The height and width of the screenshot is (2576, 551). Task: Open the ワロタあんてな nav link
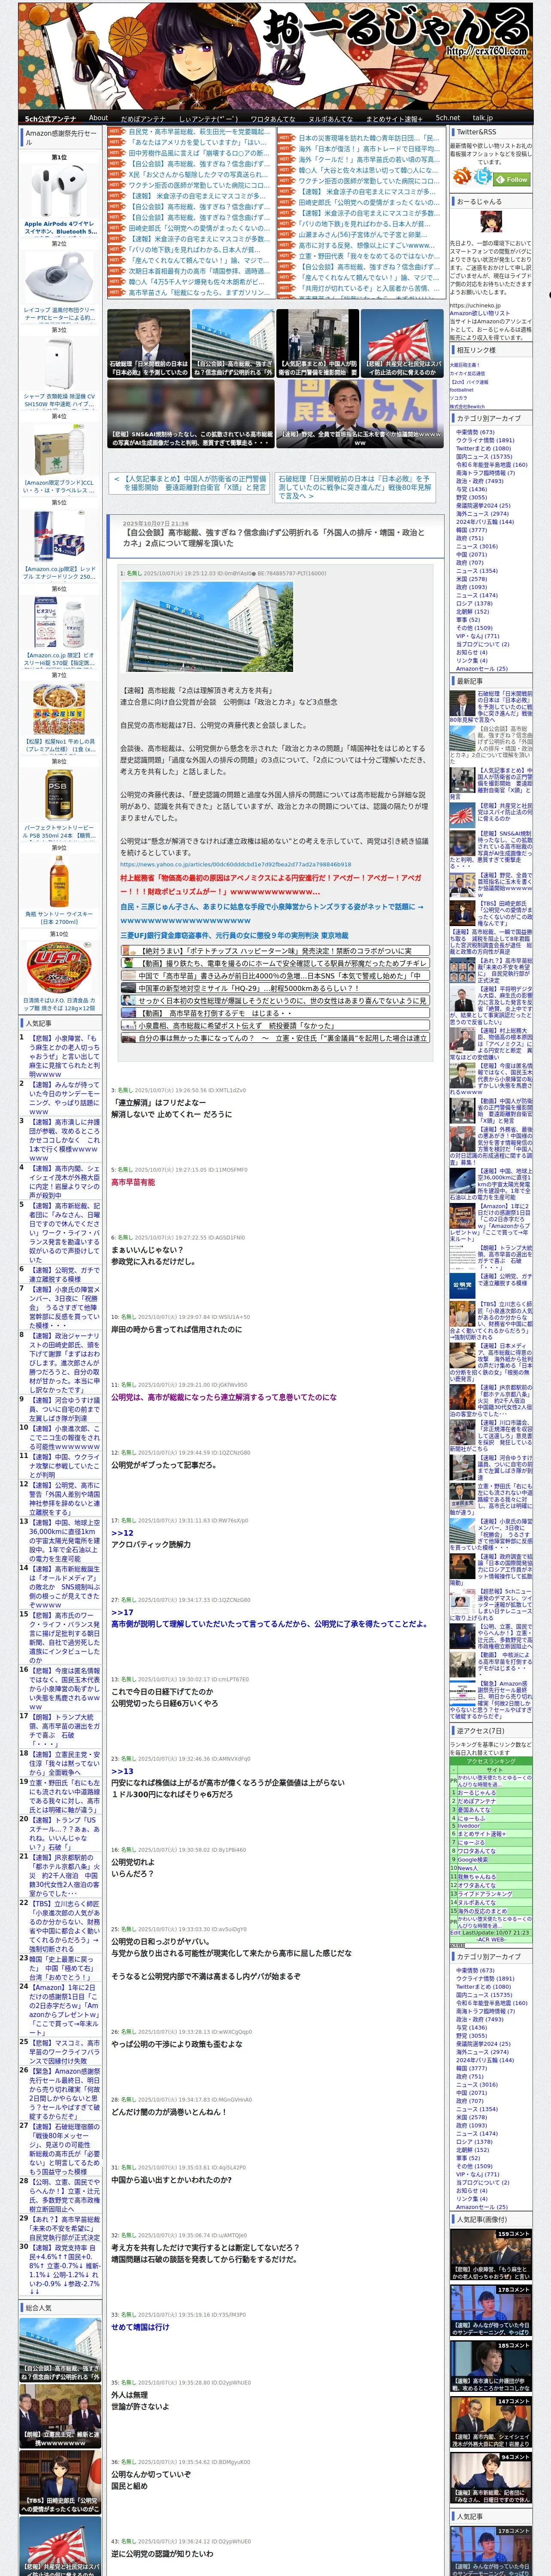(x=272, y=118)
